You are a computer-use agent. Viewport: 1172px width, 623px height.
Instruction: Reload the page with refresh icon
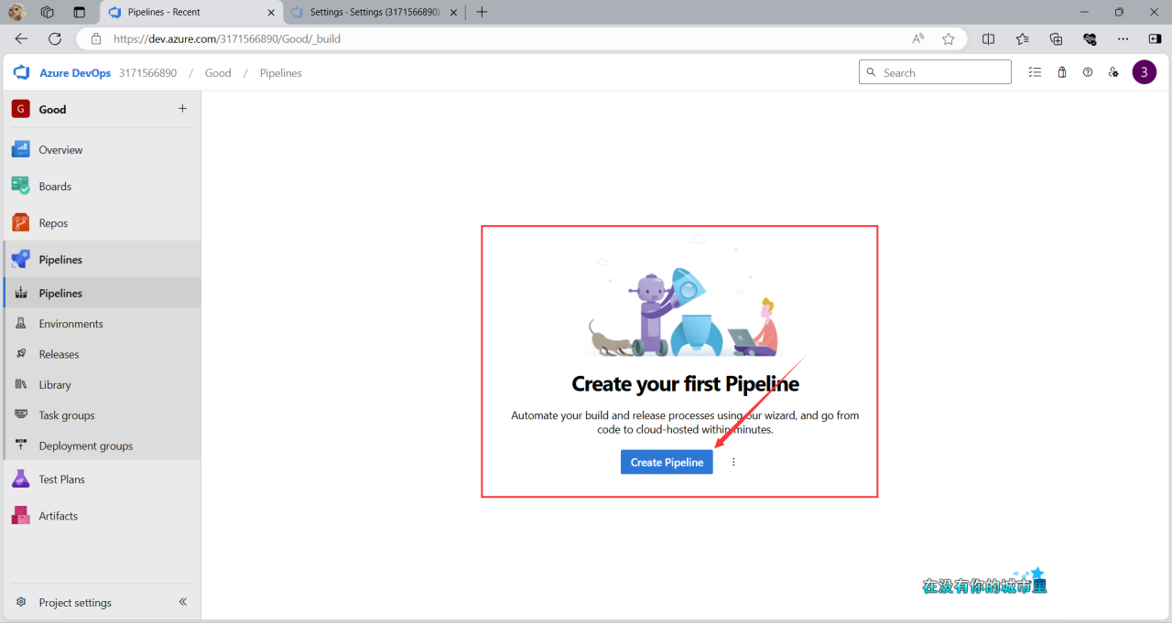tap(55, 38)
